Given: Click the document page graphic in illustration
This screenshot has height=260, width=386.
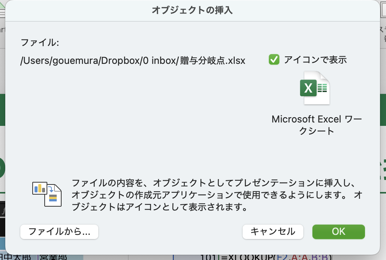Looking at the screenshot, I should coord(53,196).
